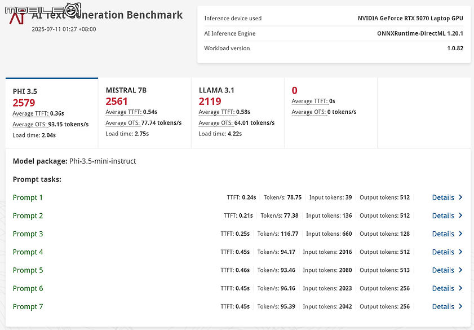Select the empty tab showing score 0
The image size is (474, 330).
331,113
